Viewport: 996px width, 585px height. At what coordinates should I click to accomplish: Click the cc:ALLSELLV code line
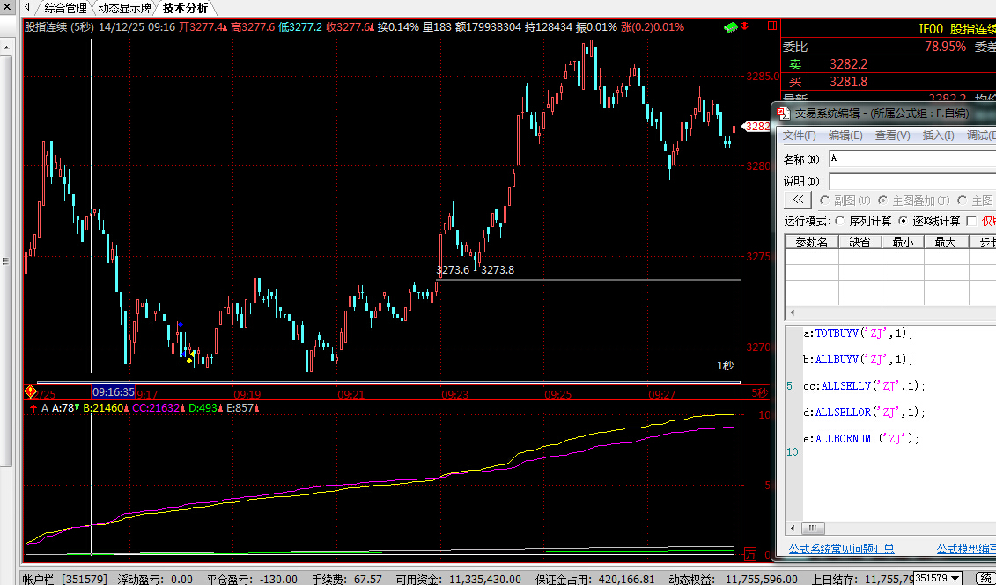[864, 386]
